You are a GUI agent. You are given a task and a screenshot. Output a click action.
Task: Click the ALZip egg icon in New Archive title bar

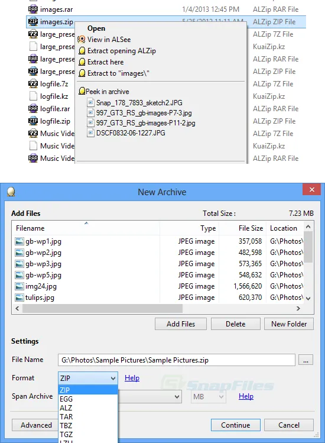[x=11, y=192]
